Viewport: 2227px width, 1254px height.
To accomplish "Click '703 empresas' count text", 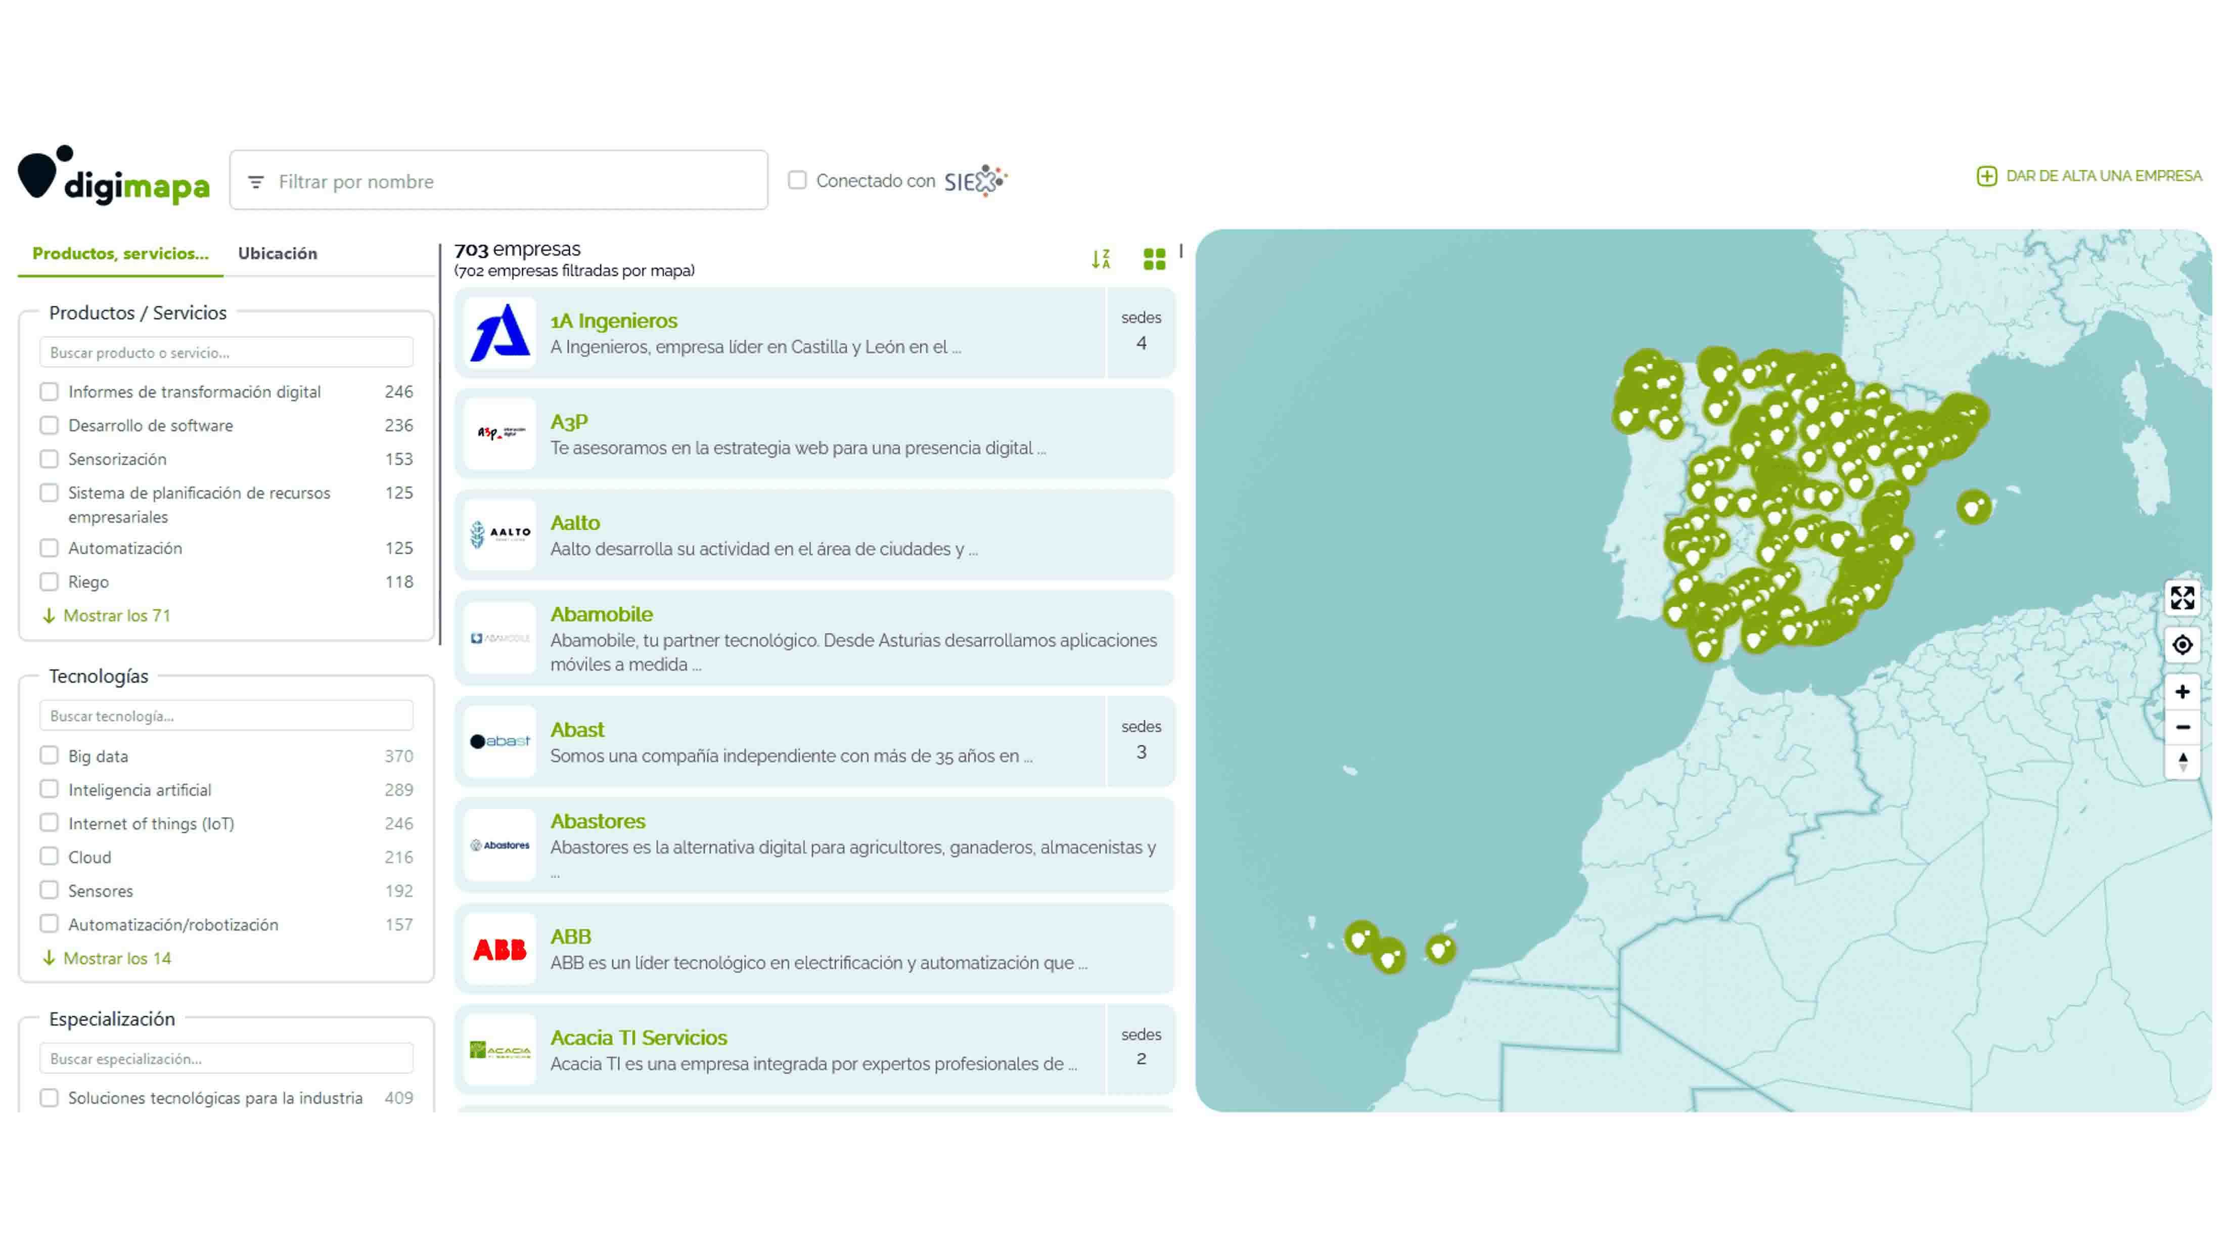I will click(x=517, y=249).
